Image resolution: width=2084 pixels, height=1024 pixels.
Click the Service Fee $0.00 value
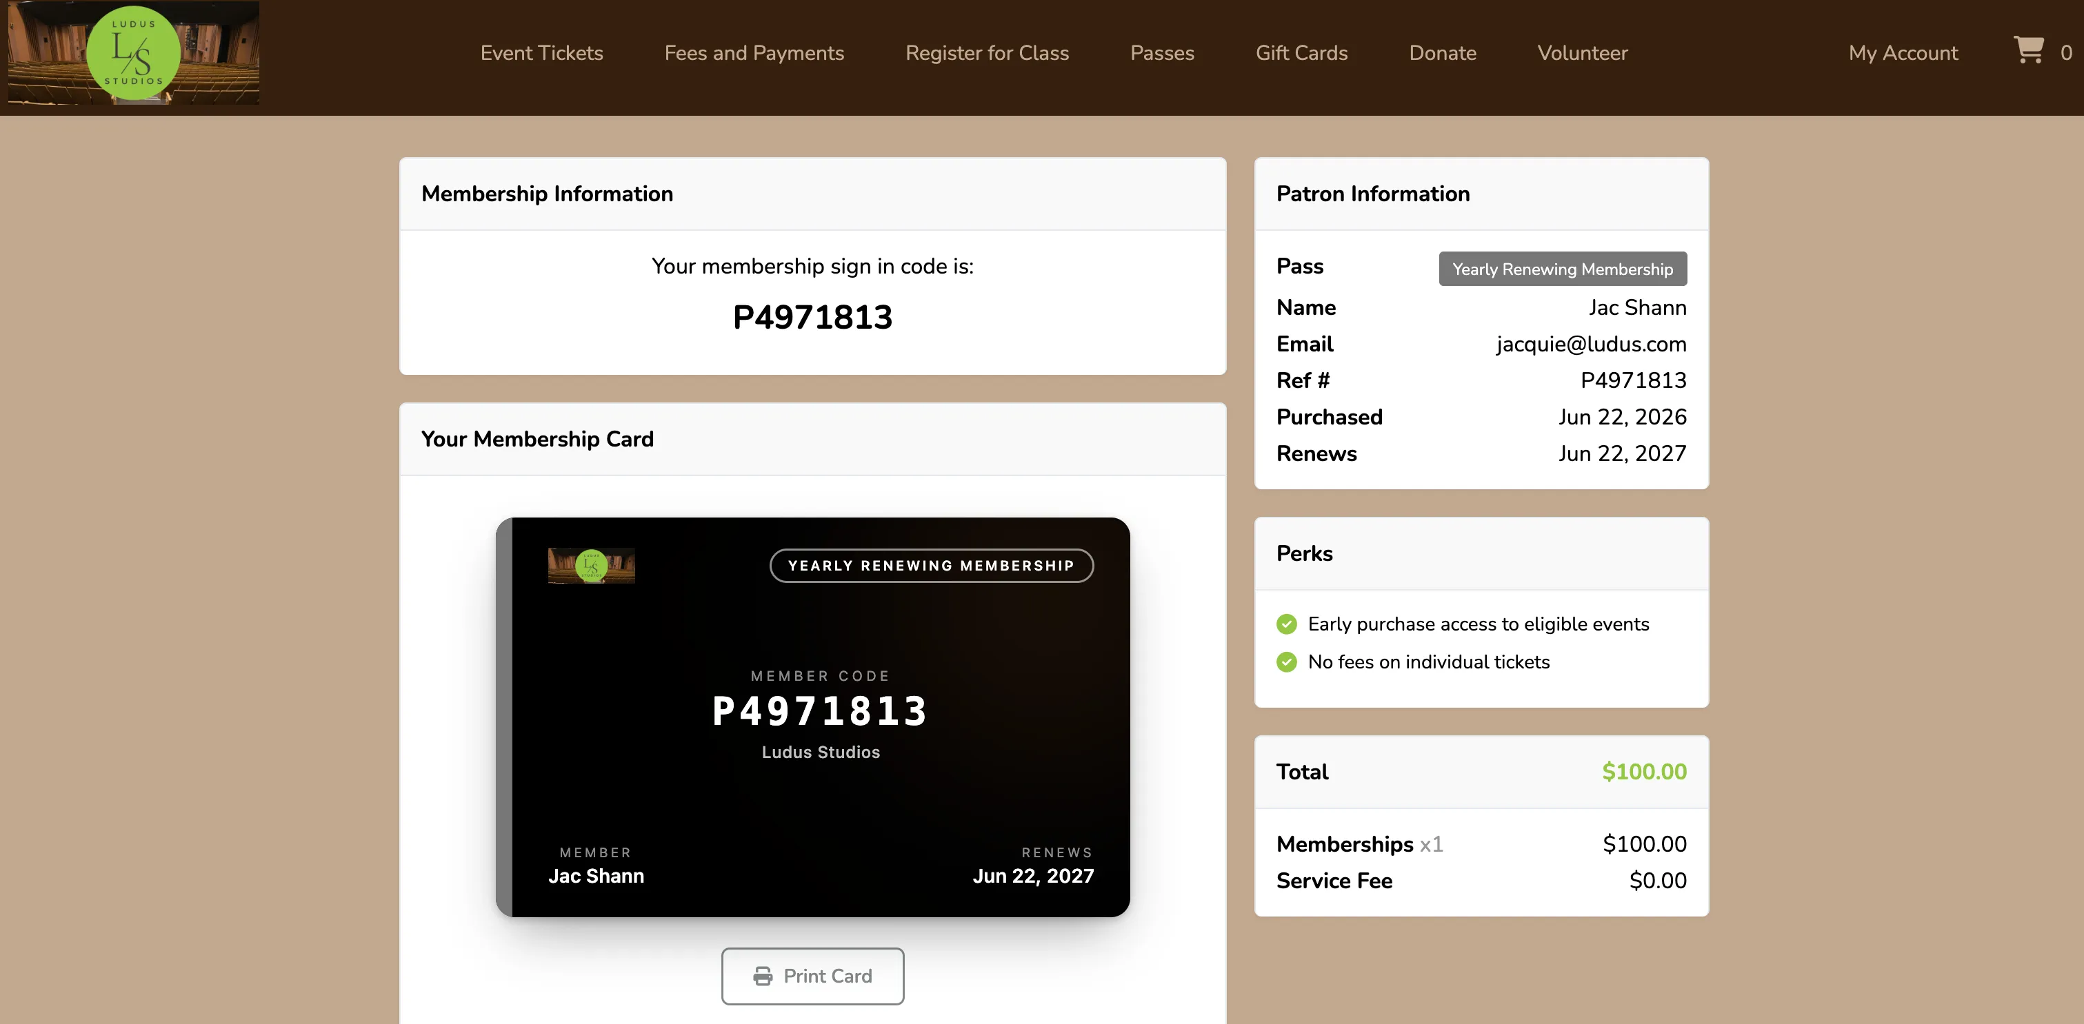click(1658, 880)
